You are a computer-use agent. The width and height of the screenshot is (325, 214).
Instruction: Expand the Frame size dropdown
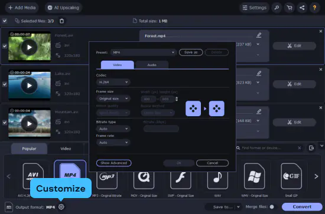[x=113, y=98]
